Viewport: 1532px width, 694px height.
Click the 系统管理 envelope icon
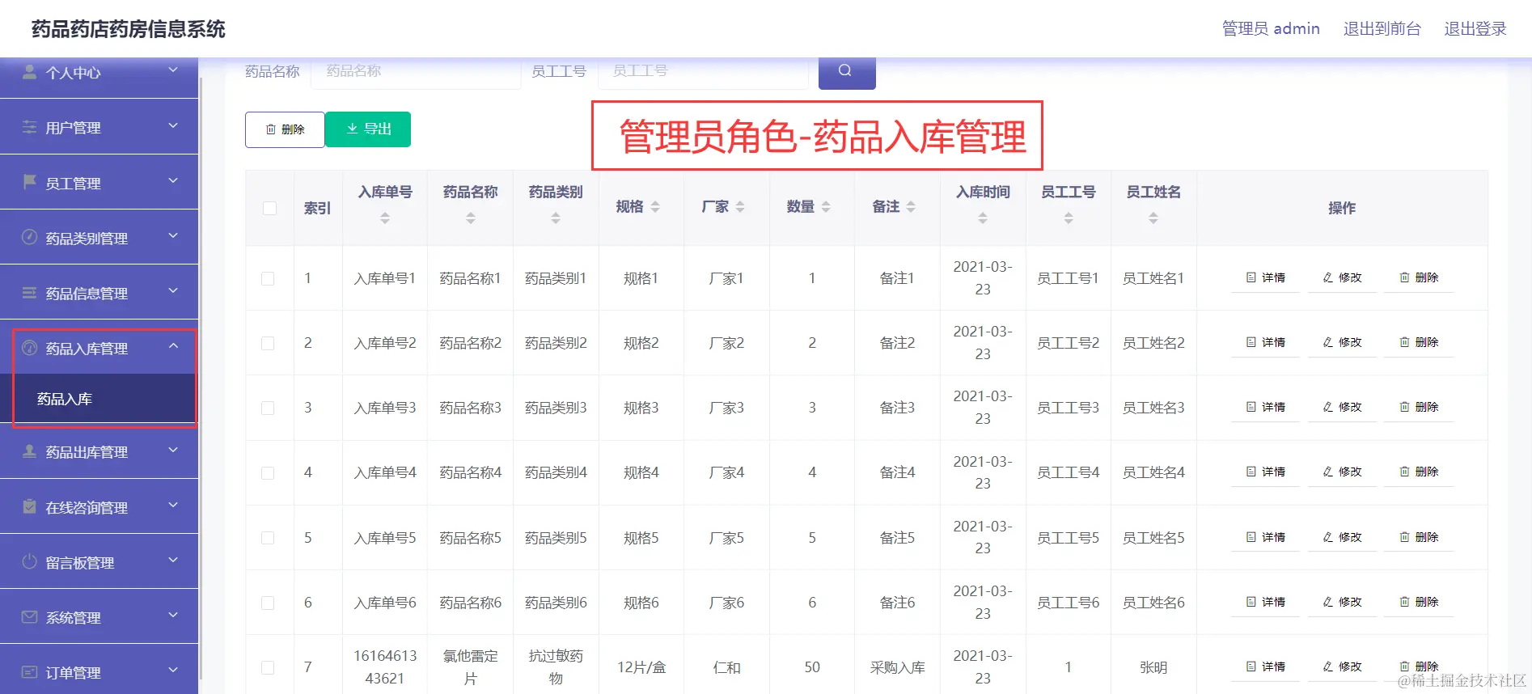point(30,617)
